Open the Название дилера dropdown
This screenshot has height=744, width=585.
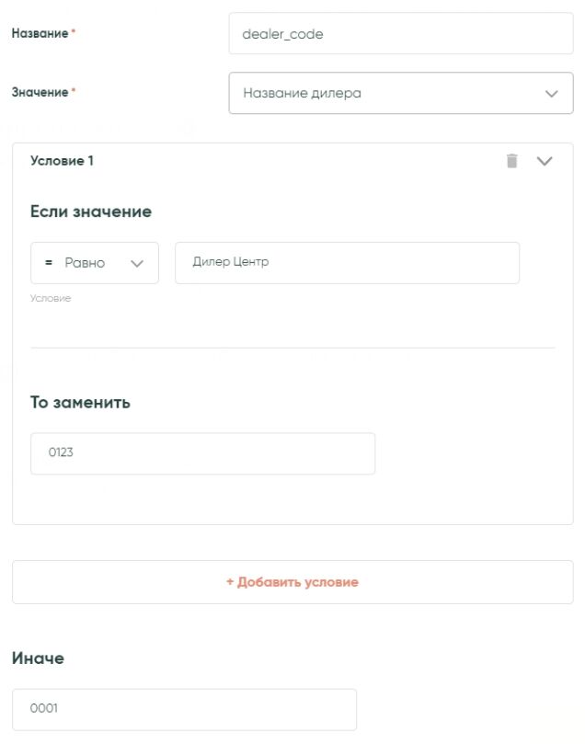click(x=400, y=94)
